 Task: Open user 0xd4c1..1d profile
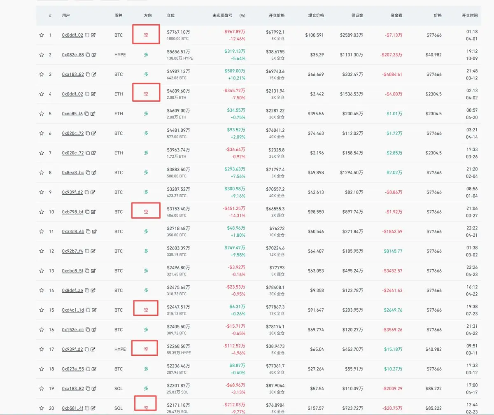(73, 310)
